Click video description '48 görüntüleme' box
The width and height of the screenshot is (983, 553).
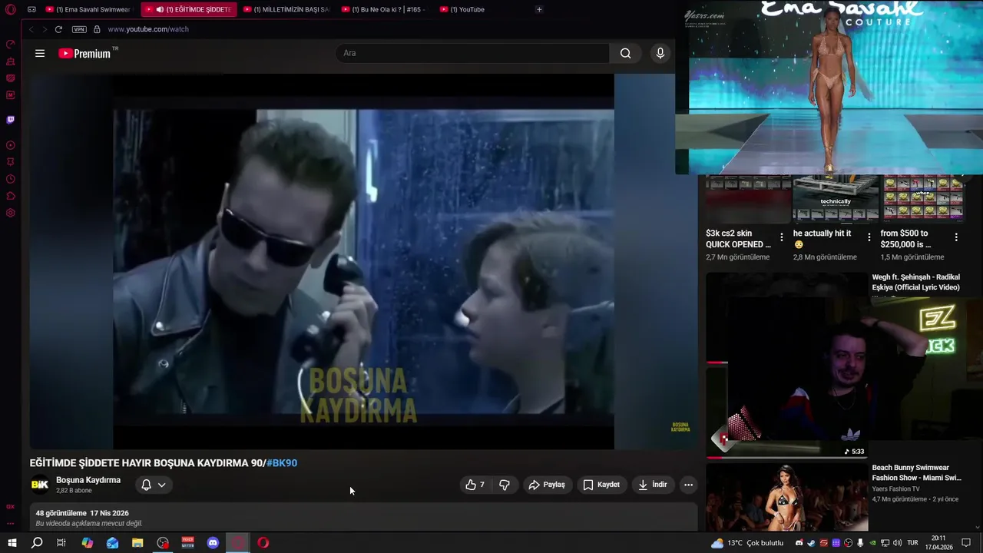[x=363, y=518]
